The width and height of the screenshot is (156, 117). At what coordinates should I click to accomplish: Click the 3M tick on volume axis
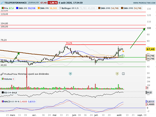[x=149, y=78]
